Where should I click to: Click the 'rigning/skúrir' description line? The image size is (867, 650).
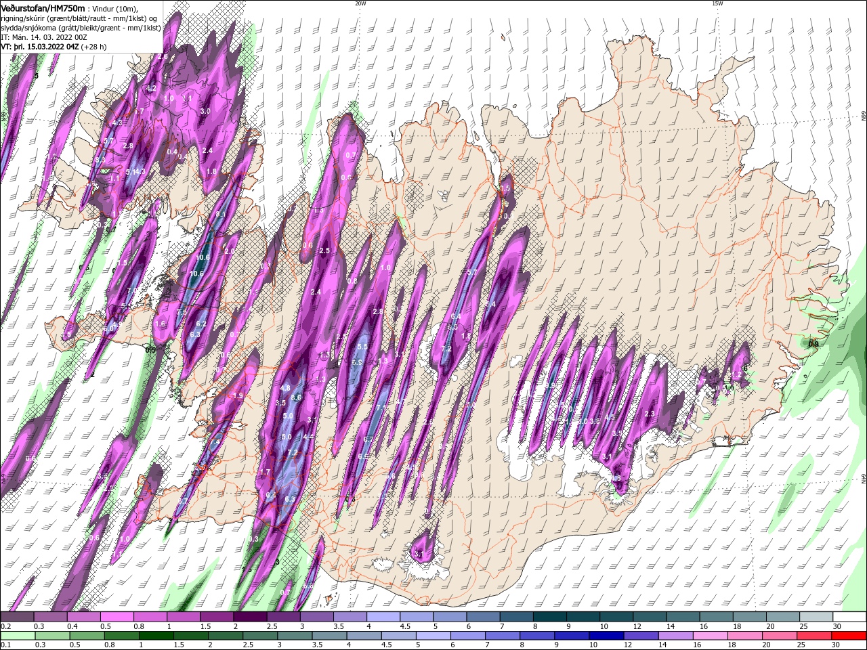(x=80, y=18)
